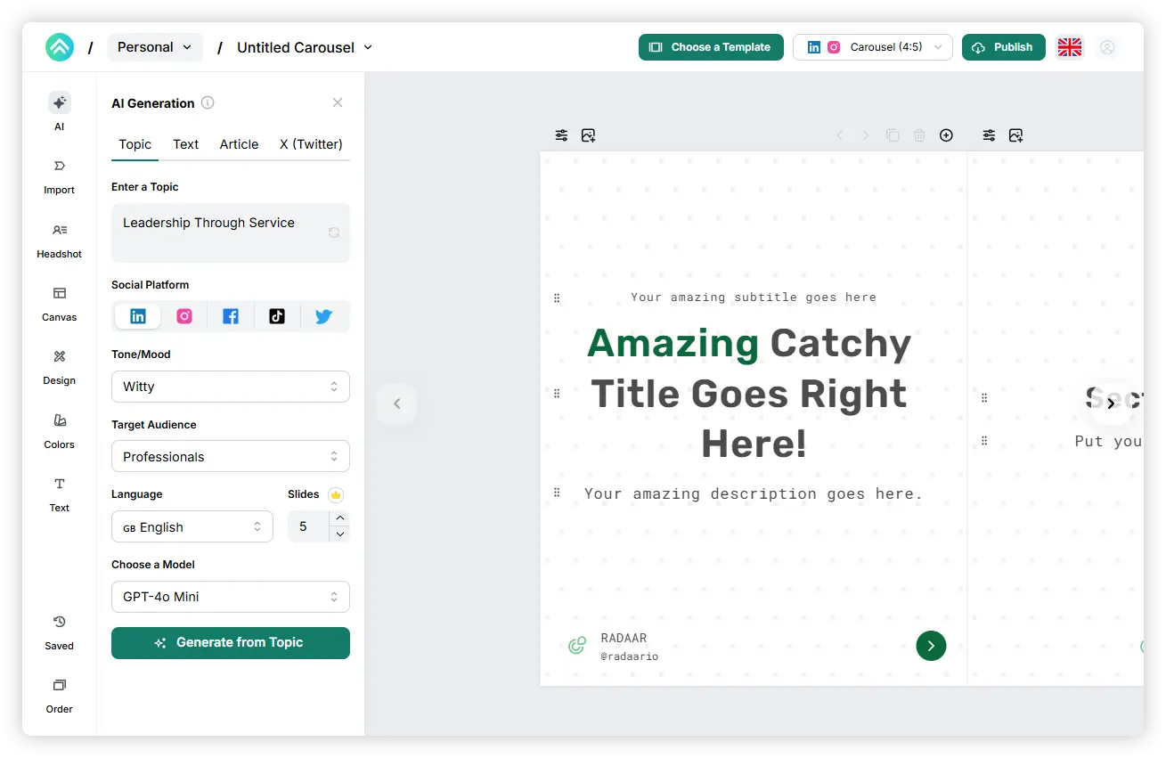Open the Headshot panel in sidebar
Screen dimensions: 1166x758
tap(59, 239)
